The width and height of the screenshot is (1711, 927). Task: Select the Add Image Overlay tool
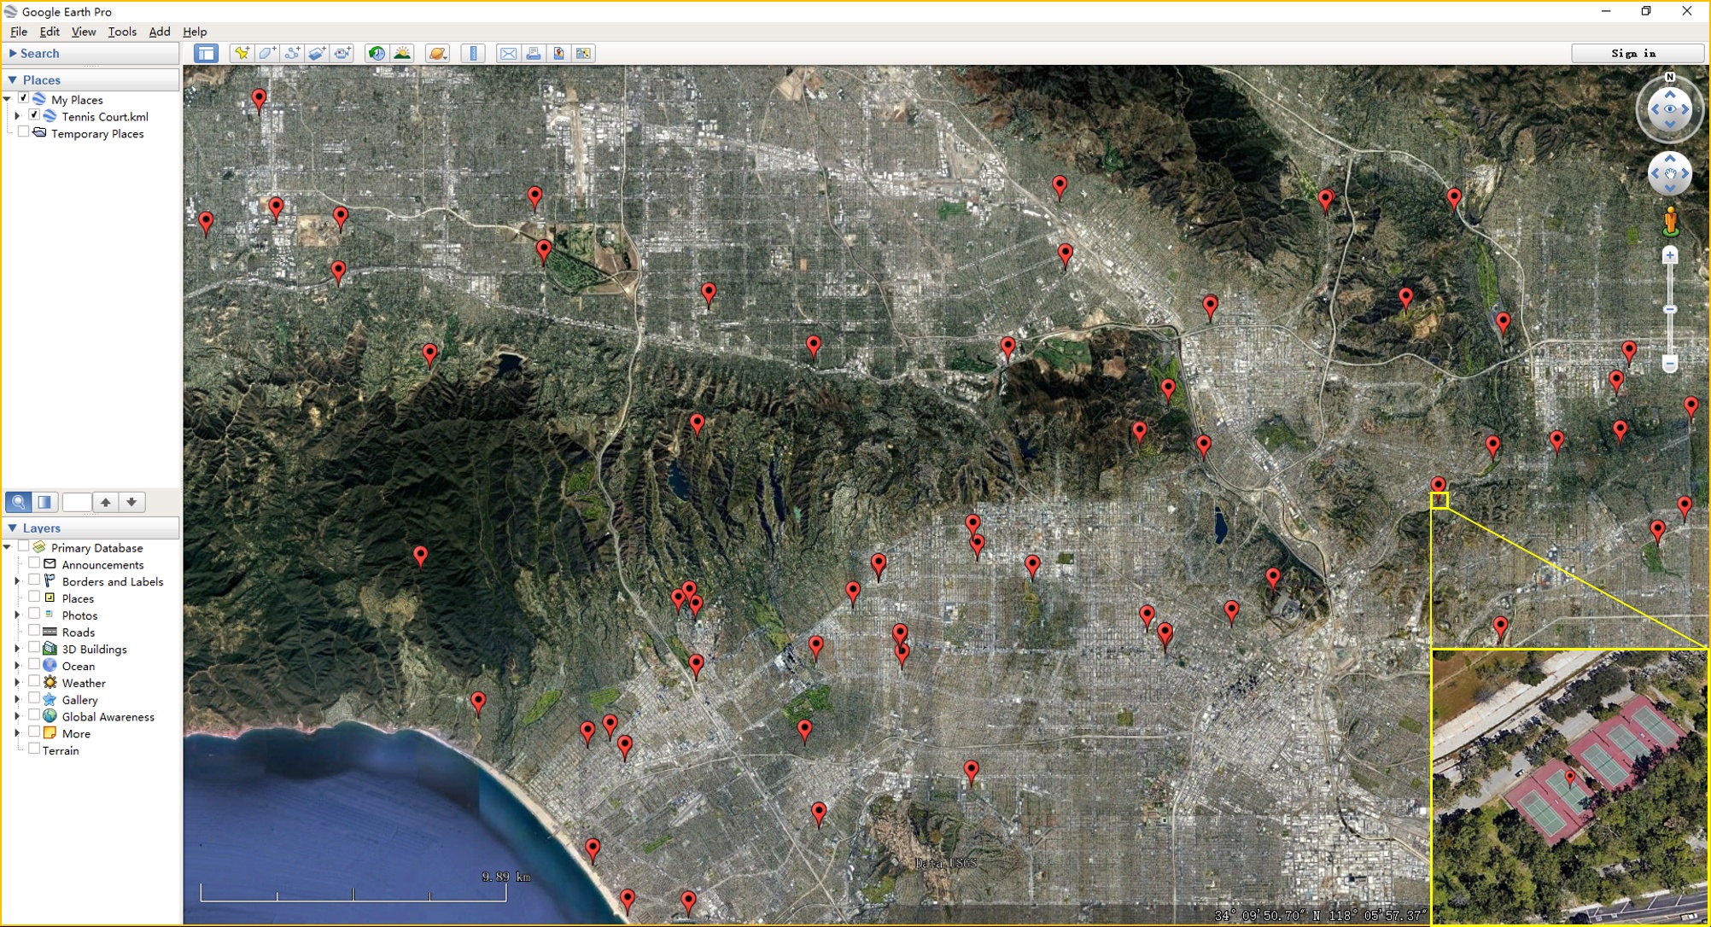tap(318, 53)
